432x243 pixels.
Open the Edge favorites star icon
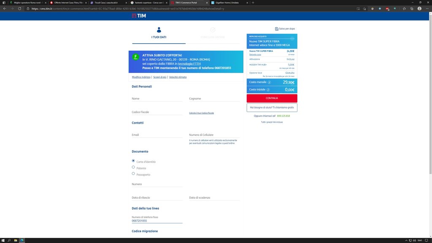pyautogui.click(x=404, y=8)
